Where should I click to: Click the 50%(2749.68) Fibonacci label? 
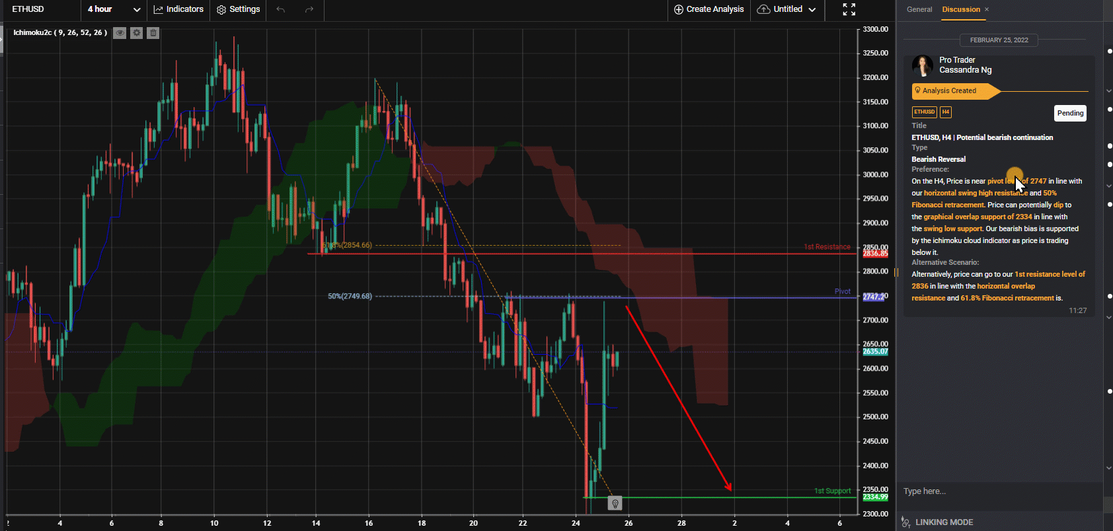coord(350,296)
